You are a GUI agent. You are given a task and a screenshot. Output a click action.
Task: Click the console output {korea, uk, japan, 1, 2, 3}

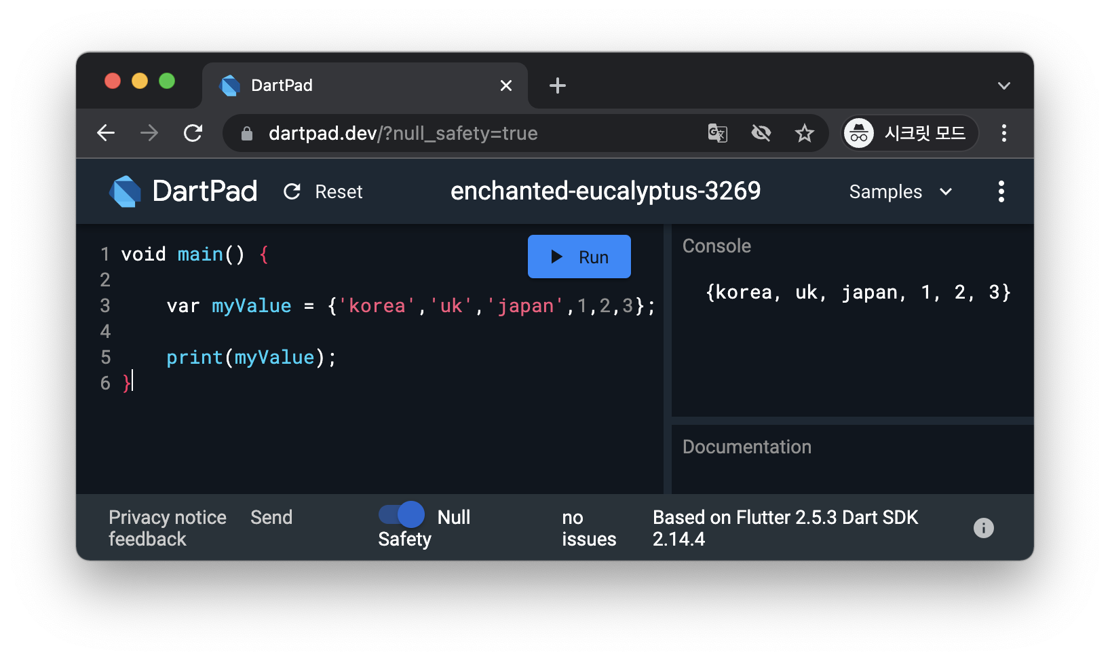click(858, 292)
